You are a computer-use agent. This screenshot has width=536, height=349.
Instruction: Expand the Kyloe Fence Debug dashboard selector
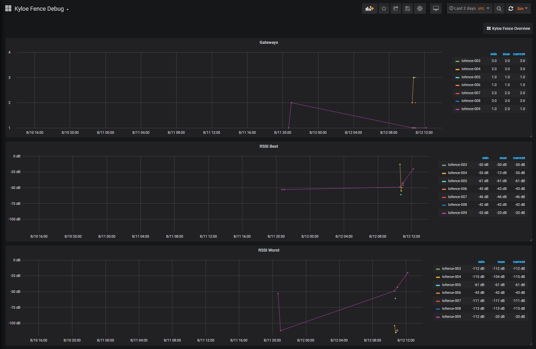(42, 9)
